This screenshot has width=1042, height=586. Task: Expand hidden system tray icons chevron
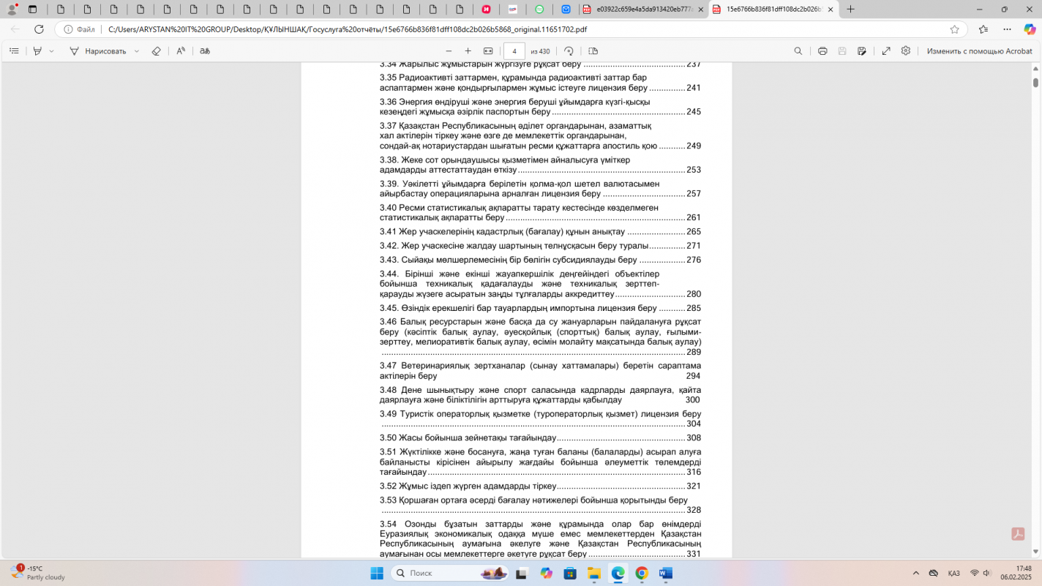tap(915, 573)
